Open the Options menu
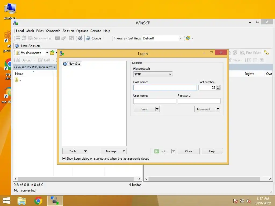The width and height of the screenshot is (275, 206). point(82,31)
